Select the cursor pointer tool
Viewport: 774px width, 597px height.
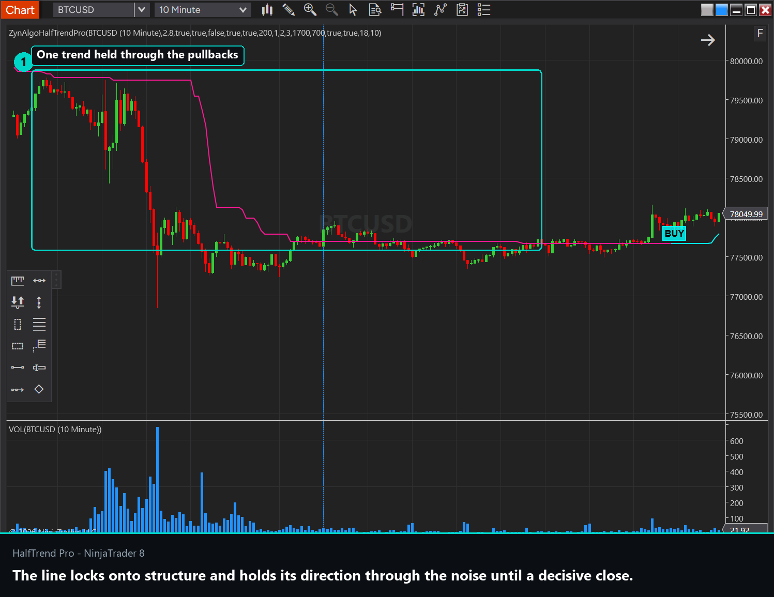point(353,10)
